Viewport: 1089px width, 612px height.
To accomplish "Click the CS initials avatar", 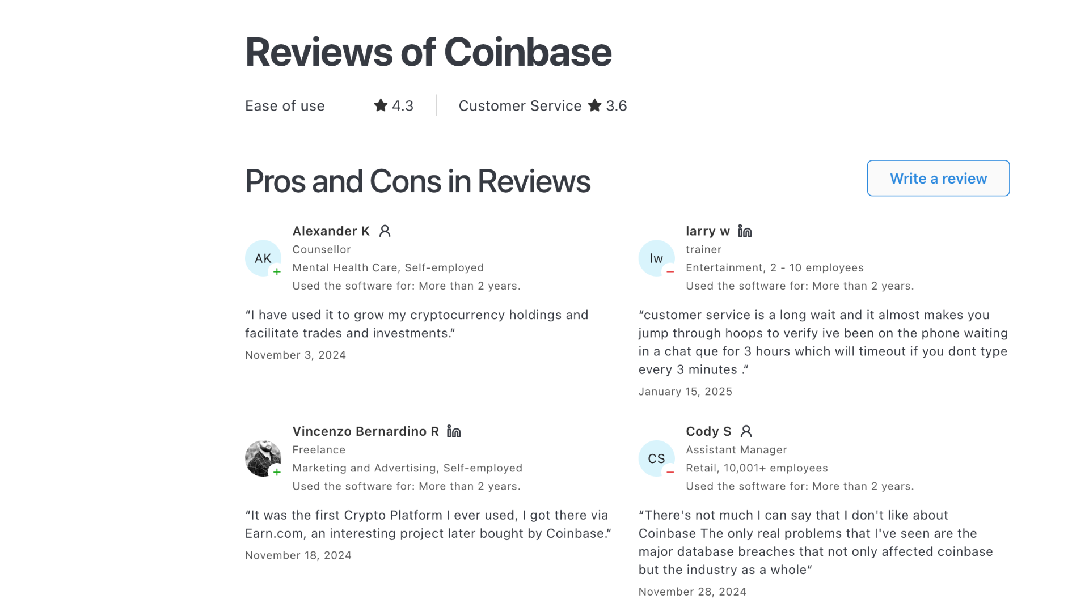I will [x=657, y=458].
